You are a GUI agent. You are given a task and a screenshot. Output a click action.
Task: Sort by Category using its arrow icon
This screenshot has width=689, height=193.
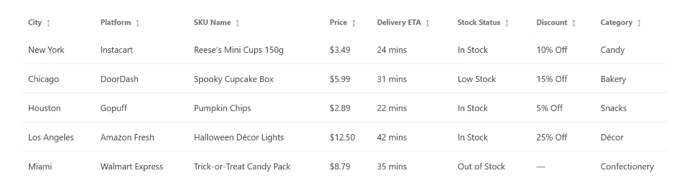point(639,23)
